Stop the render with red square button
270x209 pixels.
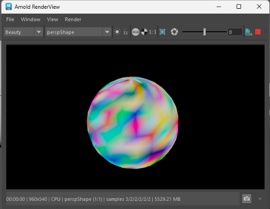(x=258, y=32)
